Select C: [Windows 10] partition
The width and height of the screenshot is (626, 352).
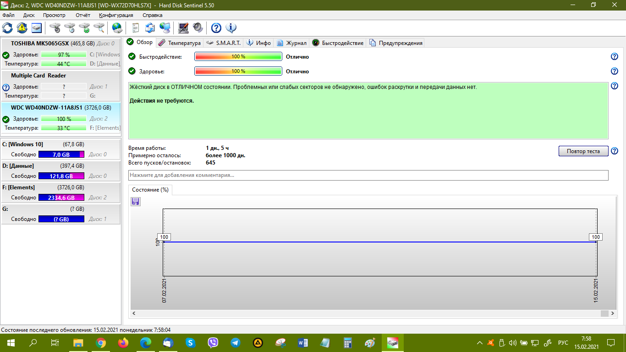61,149
